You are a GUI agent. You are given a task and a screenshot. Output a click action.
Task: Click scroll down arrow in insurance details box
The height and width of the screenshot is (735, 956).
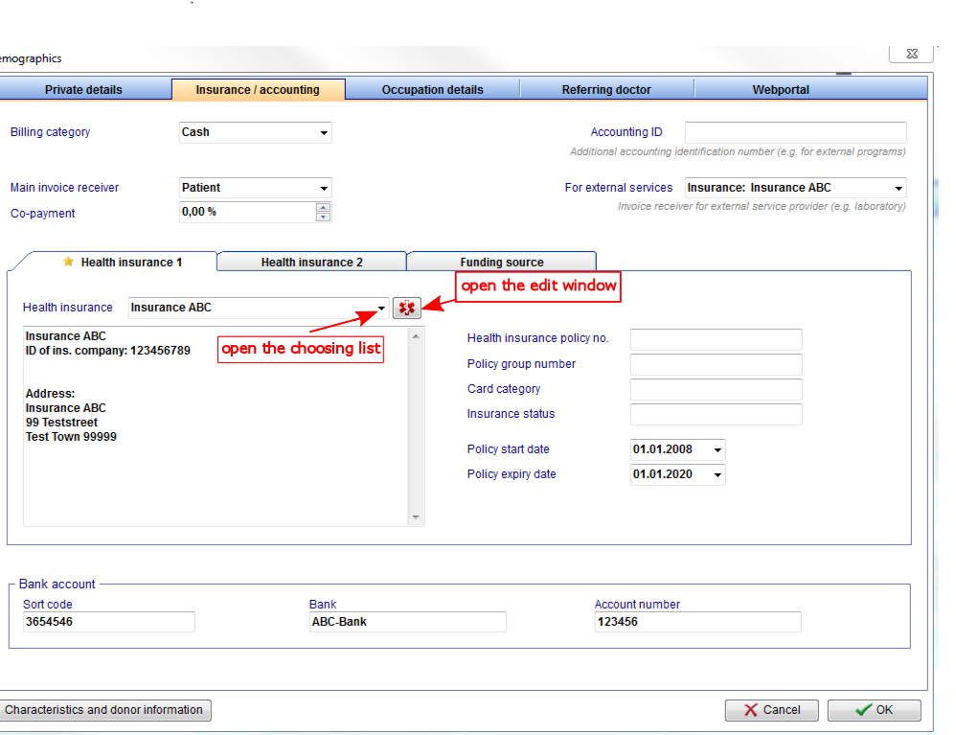(x=416, y=517)
